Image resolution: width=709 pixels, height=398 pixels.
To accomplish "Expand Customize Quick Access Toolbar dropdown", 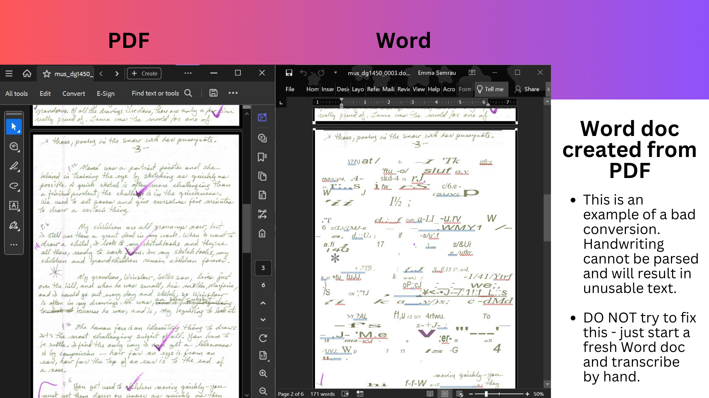I will 335,73.
